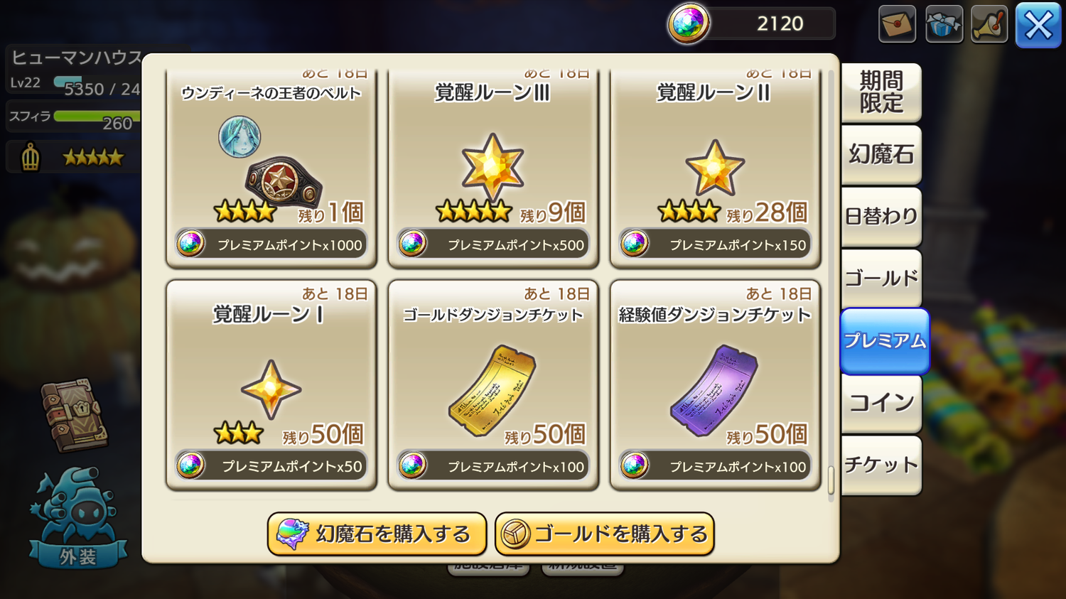Image resolution: width=1066 pixels, height=599 pixels.
Task: Tap the birdcage icon beside the stars
Action: click(x=31, y=157)
